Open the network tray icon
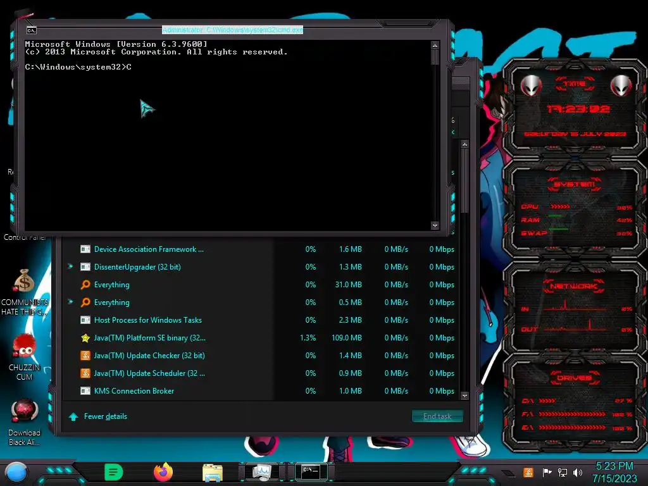The width and height of the screenshot is (648, 486). click(563, 472)
